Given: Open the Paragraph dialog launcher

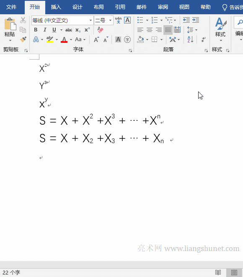Looking at the screenshot, I should coord(206,51).
